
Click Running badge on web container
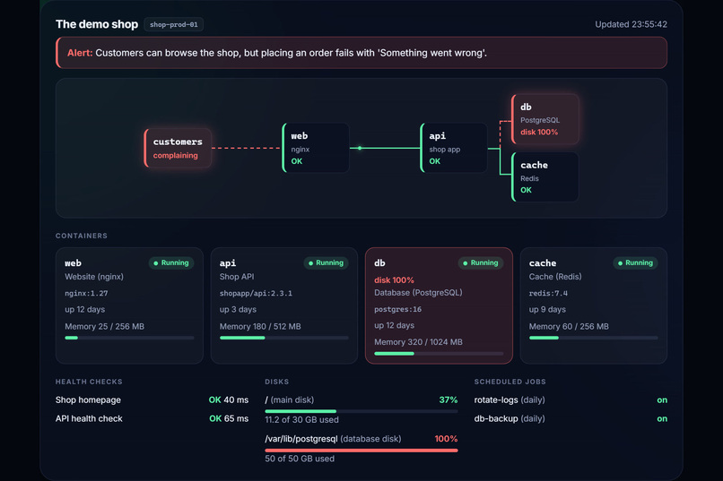(x=171, y=262)
